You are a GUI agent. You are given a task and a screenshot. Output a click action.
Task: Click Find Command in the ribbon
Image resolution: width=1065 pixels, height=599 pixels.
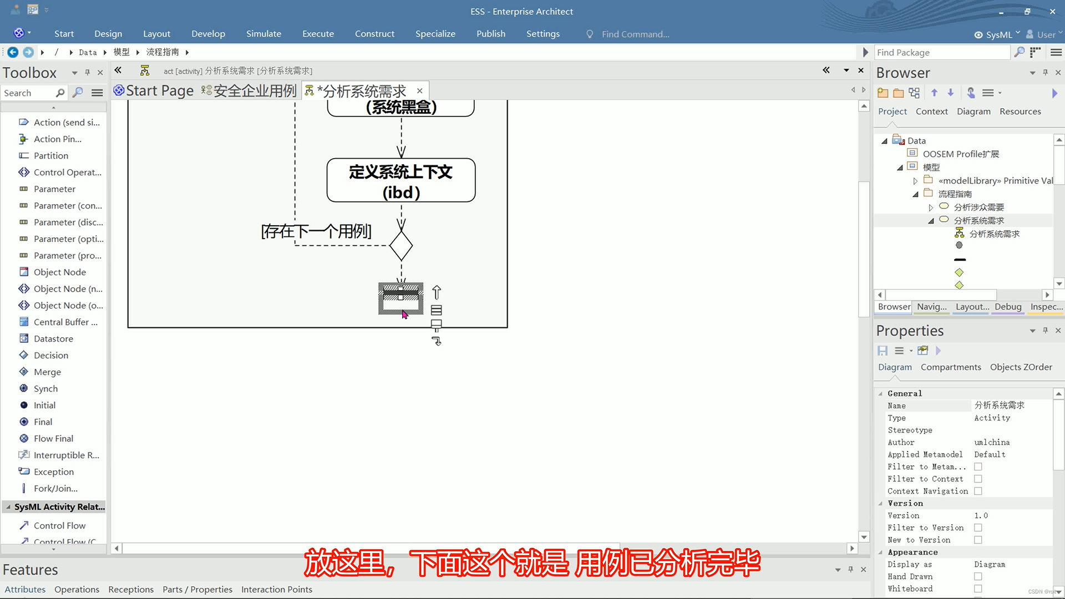pos(635,34)
